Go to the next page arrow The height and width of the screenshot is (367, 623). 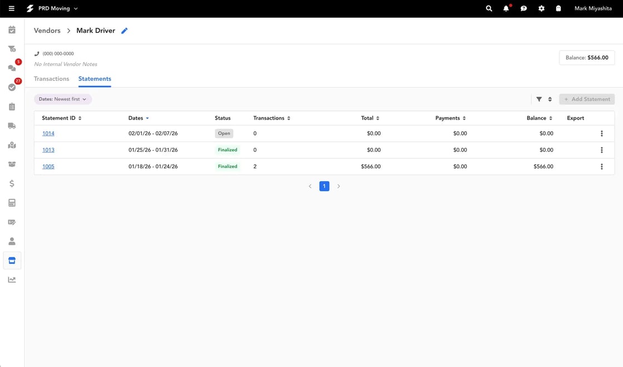(339, 186)
